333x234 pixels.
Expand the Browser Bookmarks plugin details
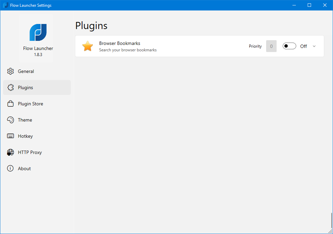(x=314, y=46)
